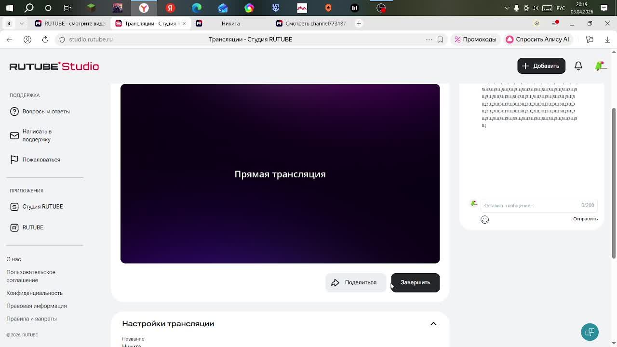Open Microsoft Edge from the taskbar
The width and height of the screenshot is (617, 347).
click(197, 8)
